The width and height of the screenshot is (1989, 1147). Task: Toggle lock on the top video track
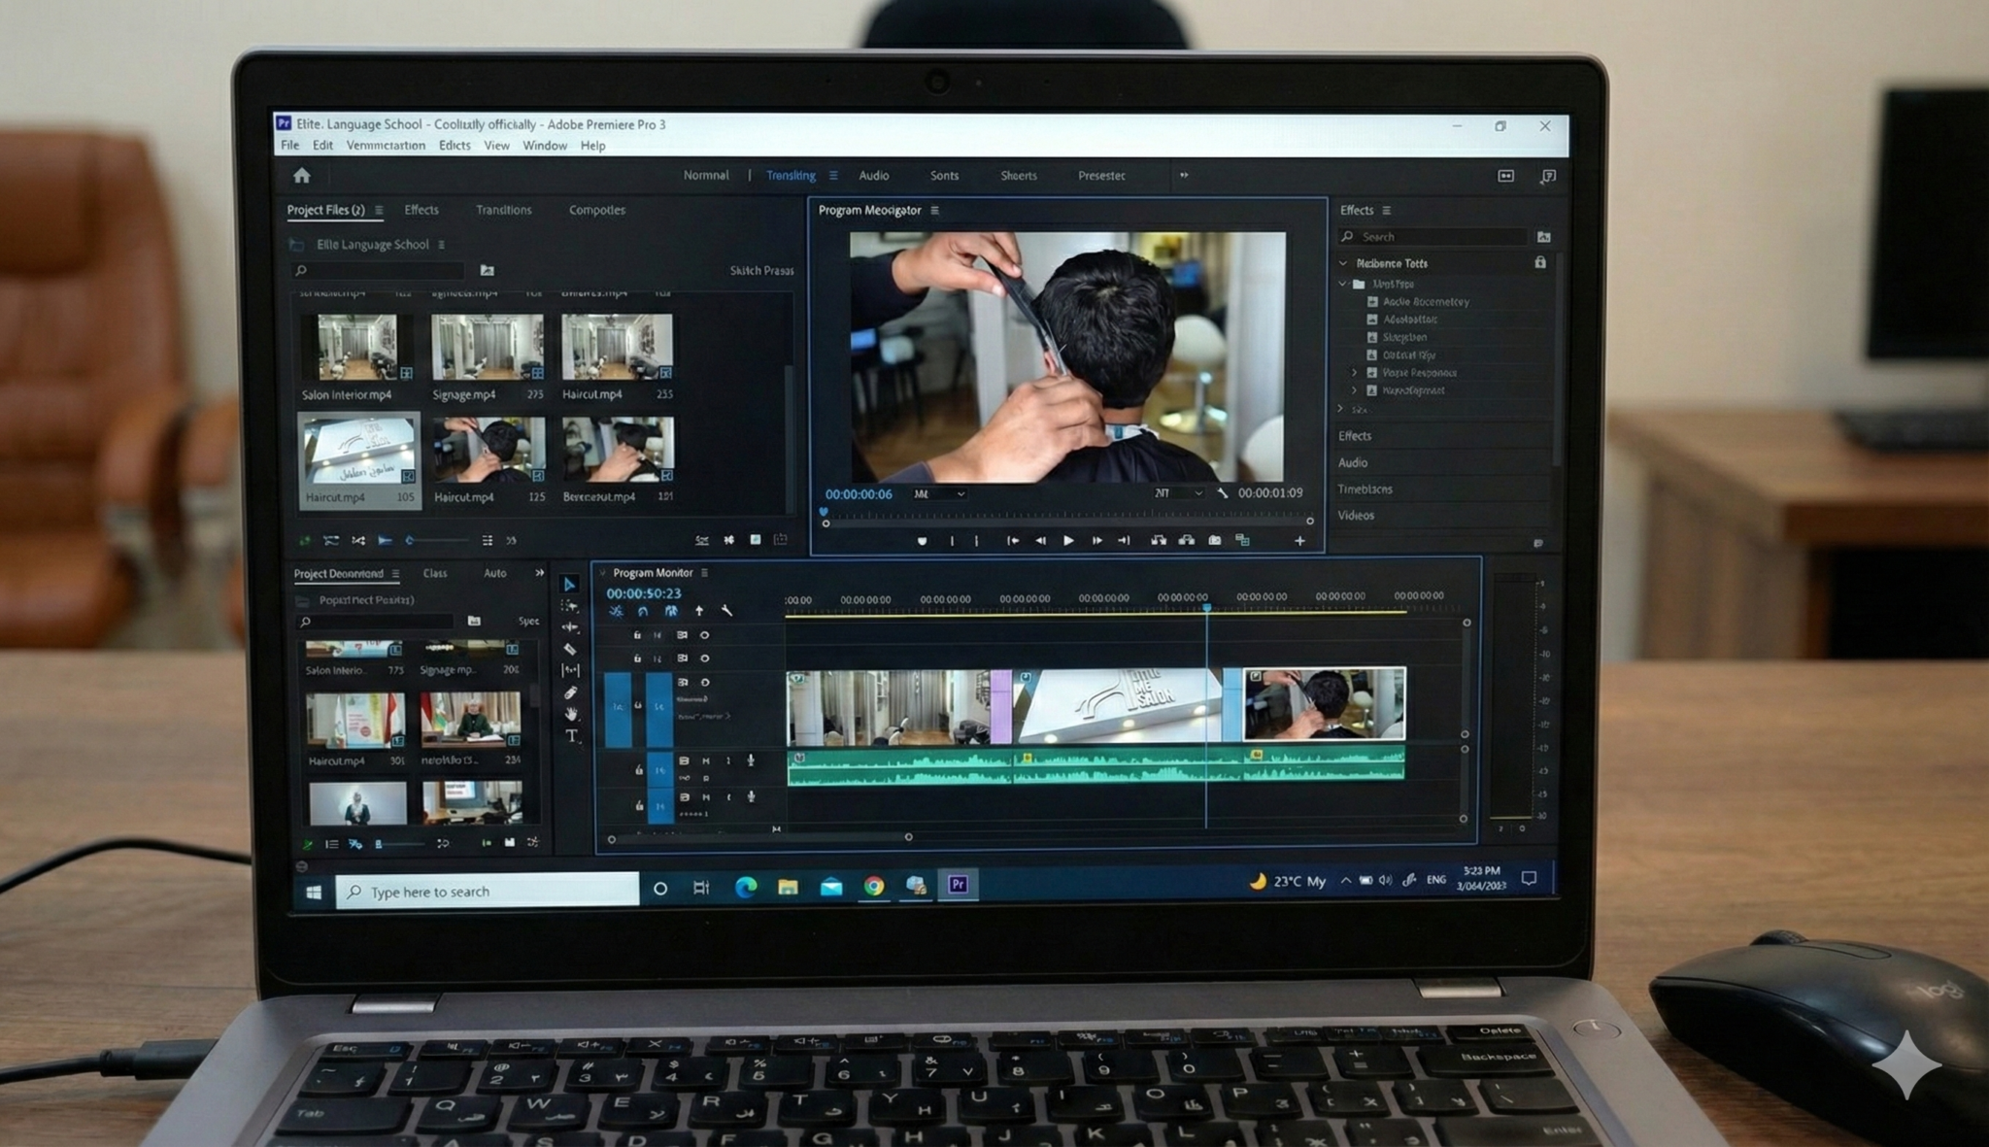tap(637, 635)
